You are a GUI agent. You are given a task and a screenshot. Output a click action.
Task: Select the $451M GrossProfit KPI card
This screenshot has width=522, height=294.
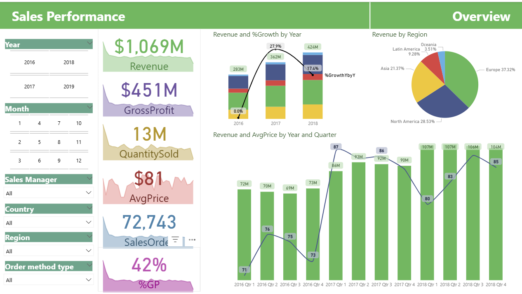click(148, 98)
